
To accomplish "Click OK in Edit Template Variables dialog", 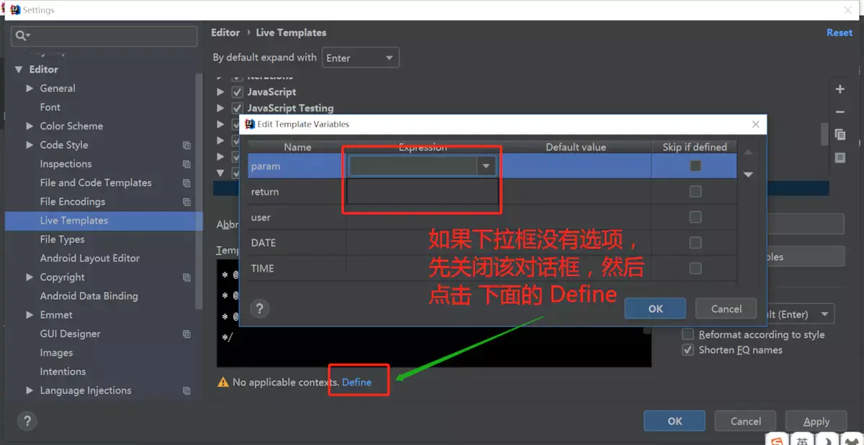I will tap(655, 308).
